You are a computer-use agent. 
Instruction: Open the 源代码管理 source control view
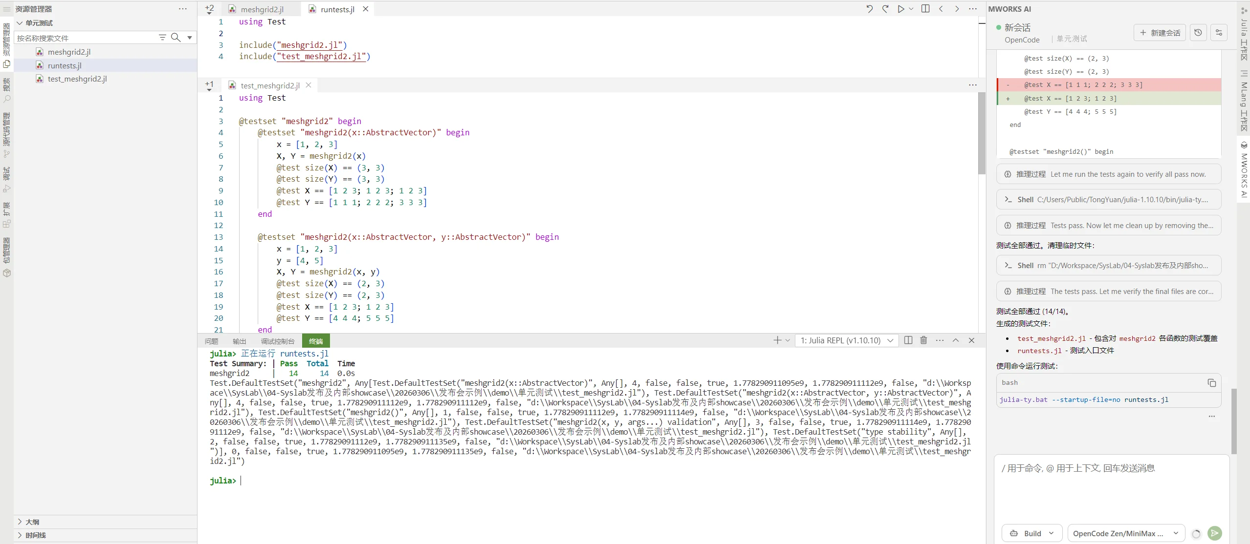click(6, 135)
